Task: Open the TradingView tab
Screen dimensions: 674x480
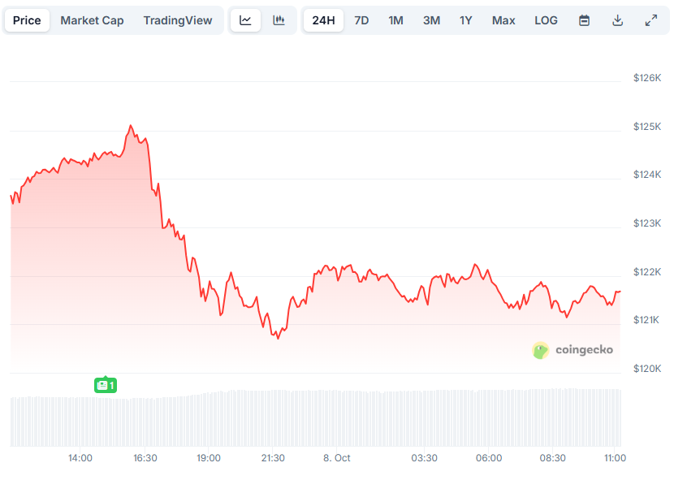Action: (178, 20)
